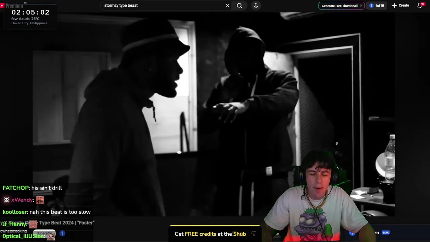Image resolution: width=430 pixels, height=242 pixels.
Task: Open the notifications bell
Action: (x=420, y=5)
